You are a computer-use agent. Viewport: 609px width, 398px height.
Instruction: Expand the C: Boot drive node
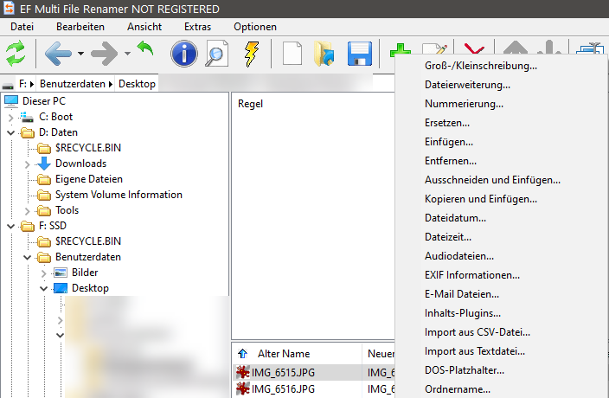[x=11, y=118]
